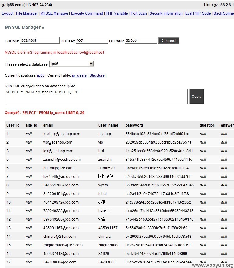234x268 pixels.
Task: Click the Connect button
Action: pyautogui.click(x=168, y=40)
